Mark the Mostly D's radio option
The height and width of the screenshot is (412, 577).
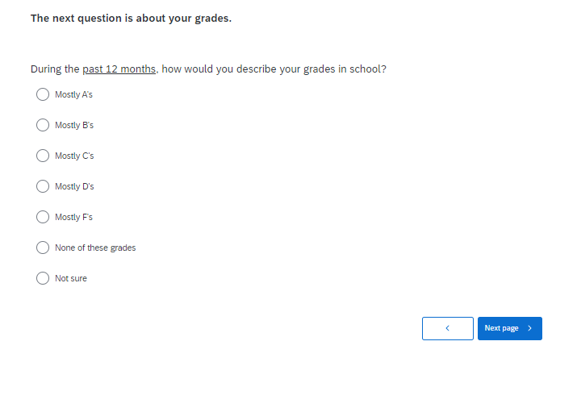coord(43,186)
